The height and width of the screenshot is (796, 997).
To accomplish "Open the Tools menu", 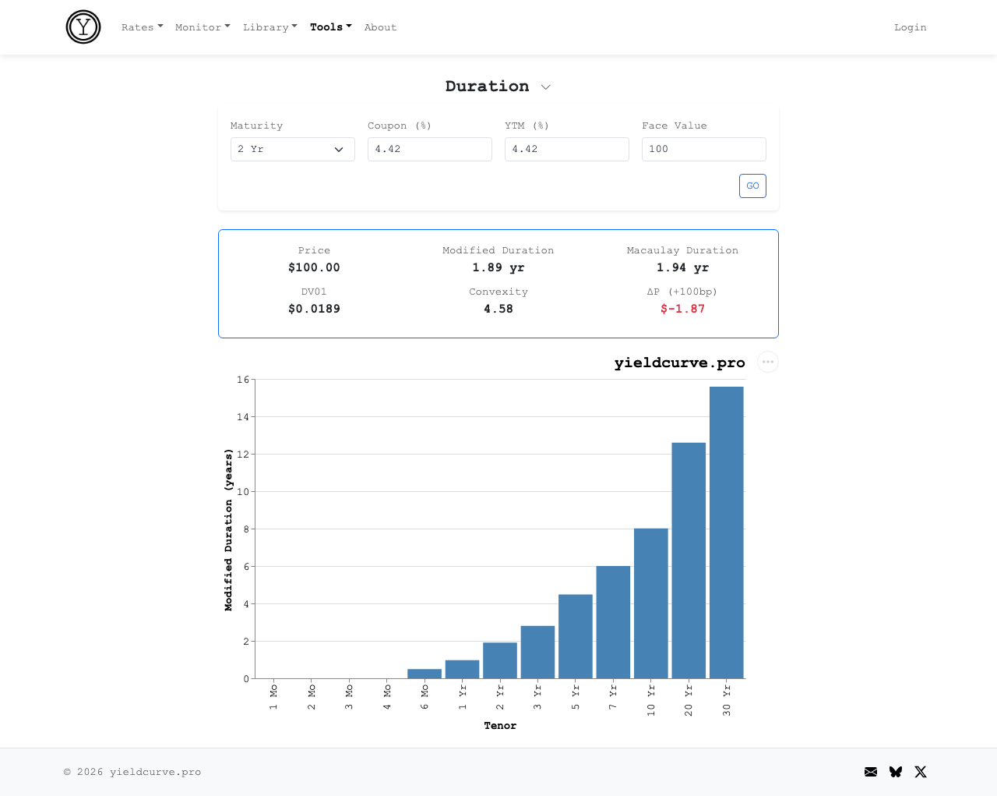I will coord(330,27).
